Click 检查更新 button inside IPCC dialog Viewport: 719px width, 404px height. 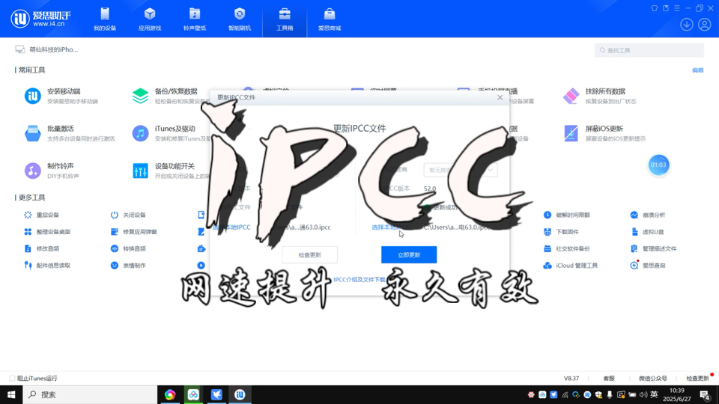point(309,254)
